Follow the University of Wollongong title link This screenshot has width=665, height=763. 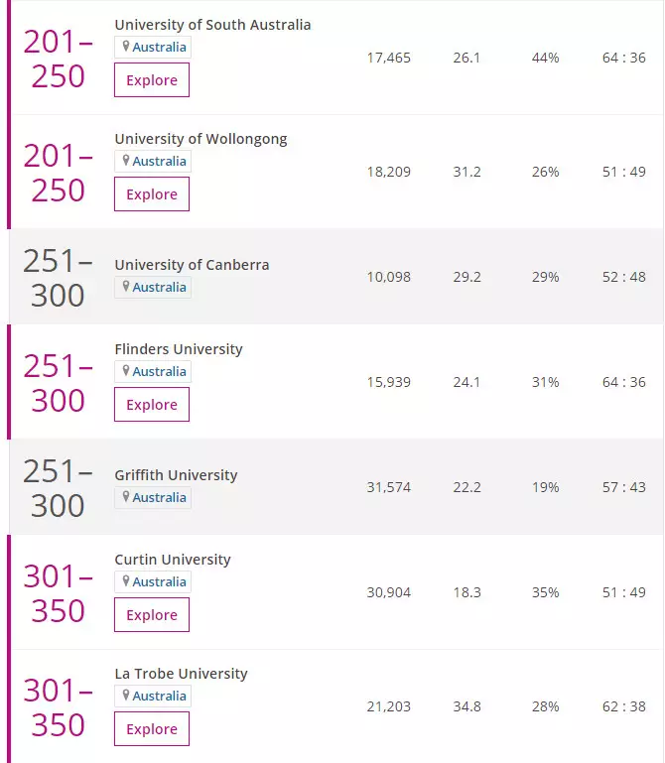point(200,139)
